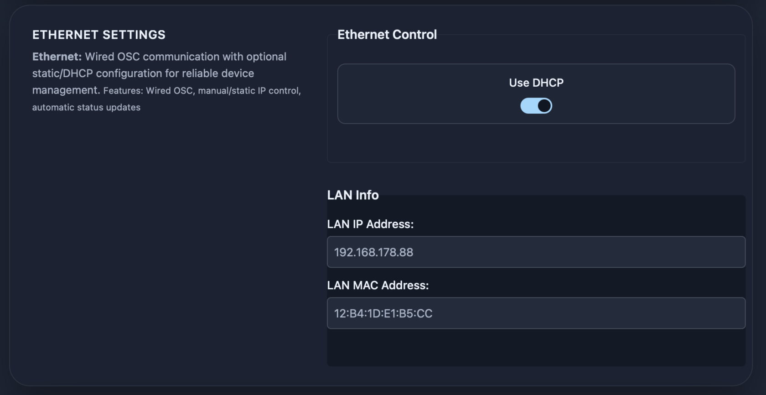
Task: Click the ETHERNET SETTINGS heading
Action: click(99, 35)
